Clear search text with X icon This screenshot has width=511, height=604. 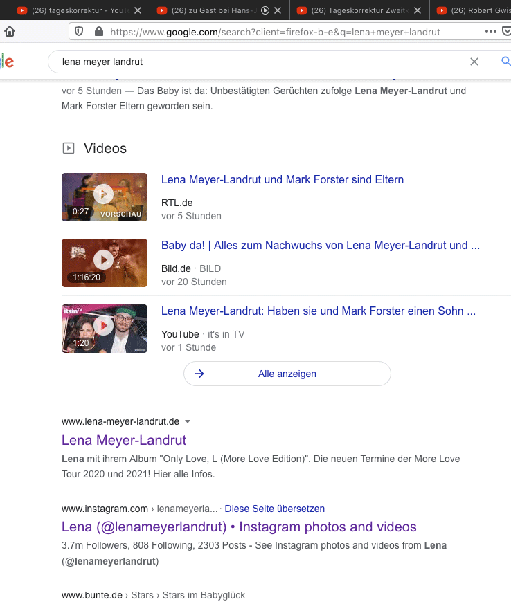[474, 62]
